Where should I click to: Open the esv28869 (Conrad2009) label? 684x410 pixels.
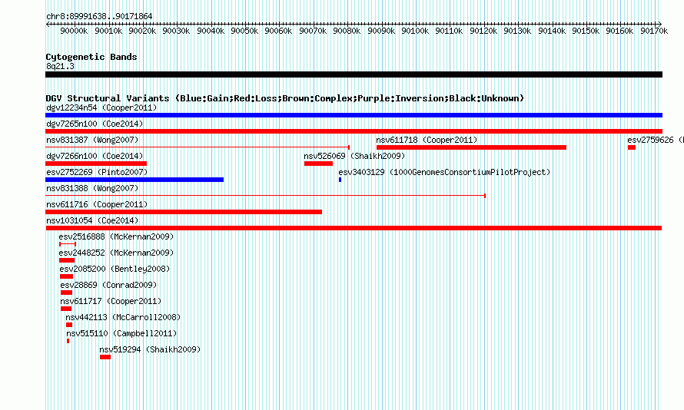(x=108, y=285)
